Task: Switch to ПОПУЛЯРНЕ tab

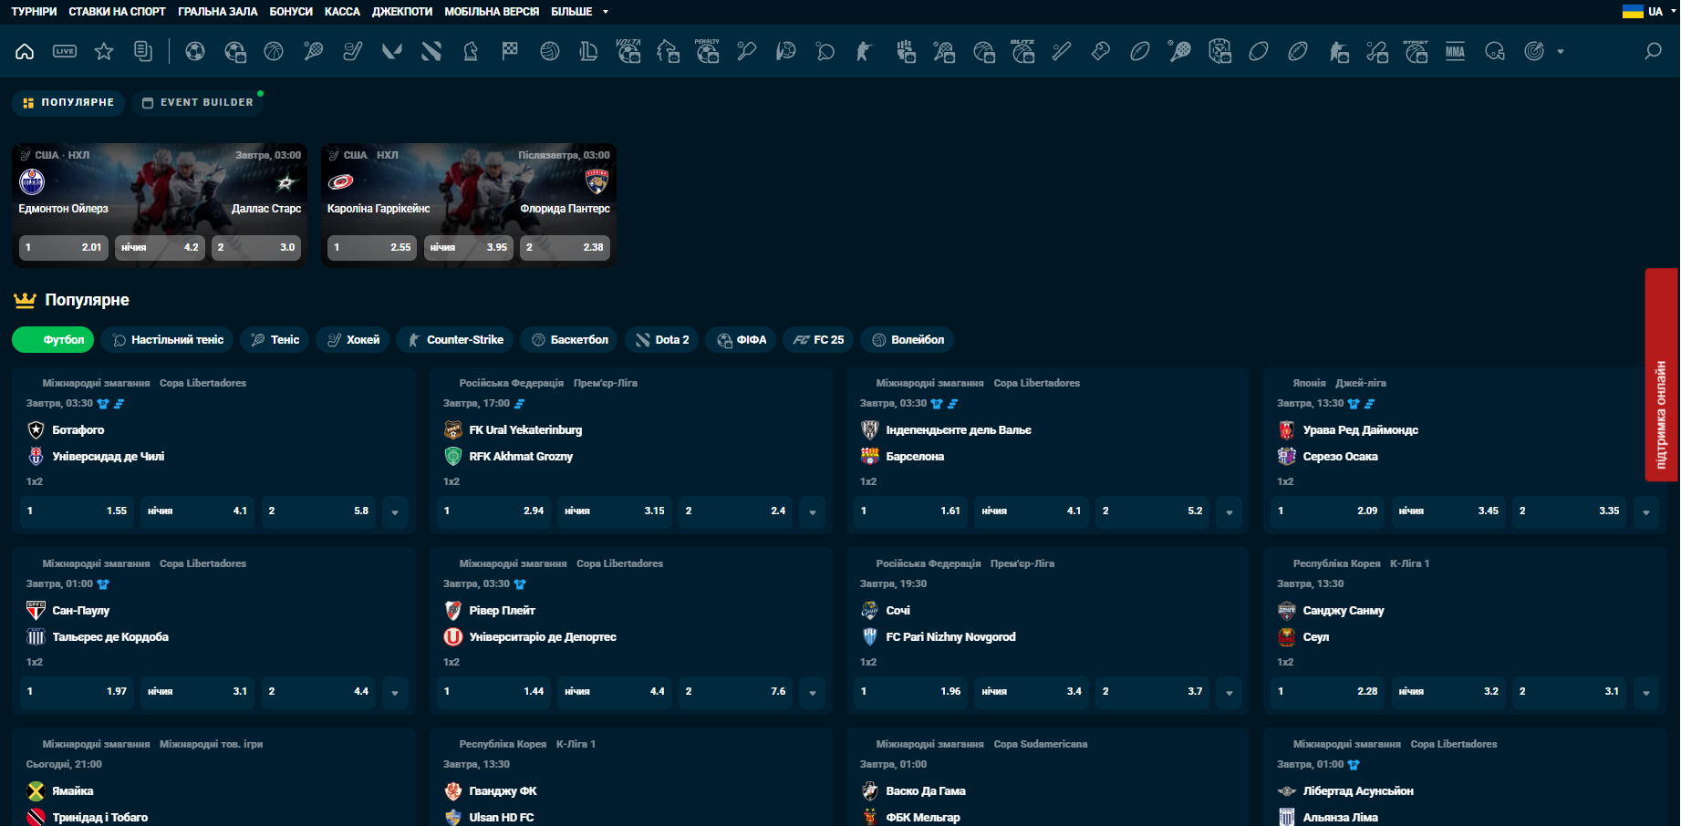Action: (69, 103)
